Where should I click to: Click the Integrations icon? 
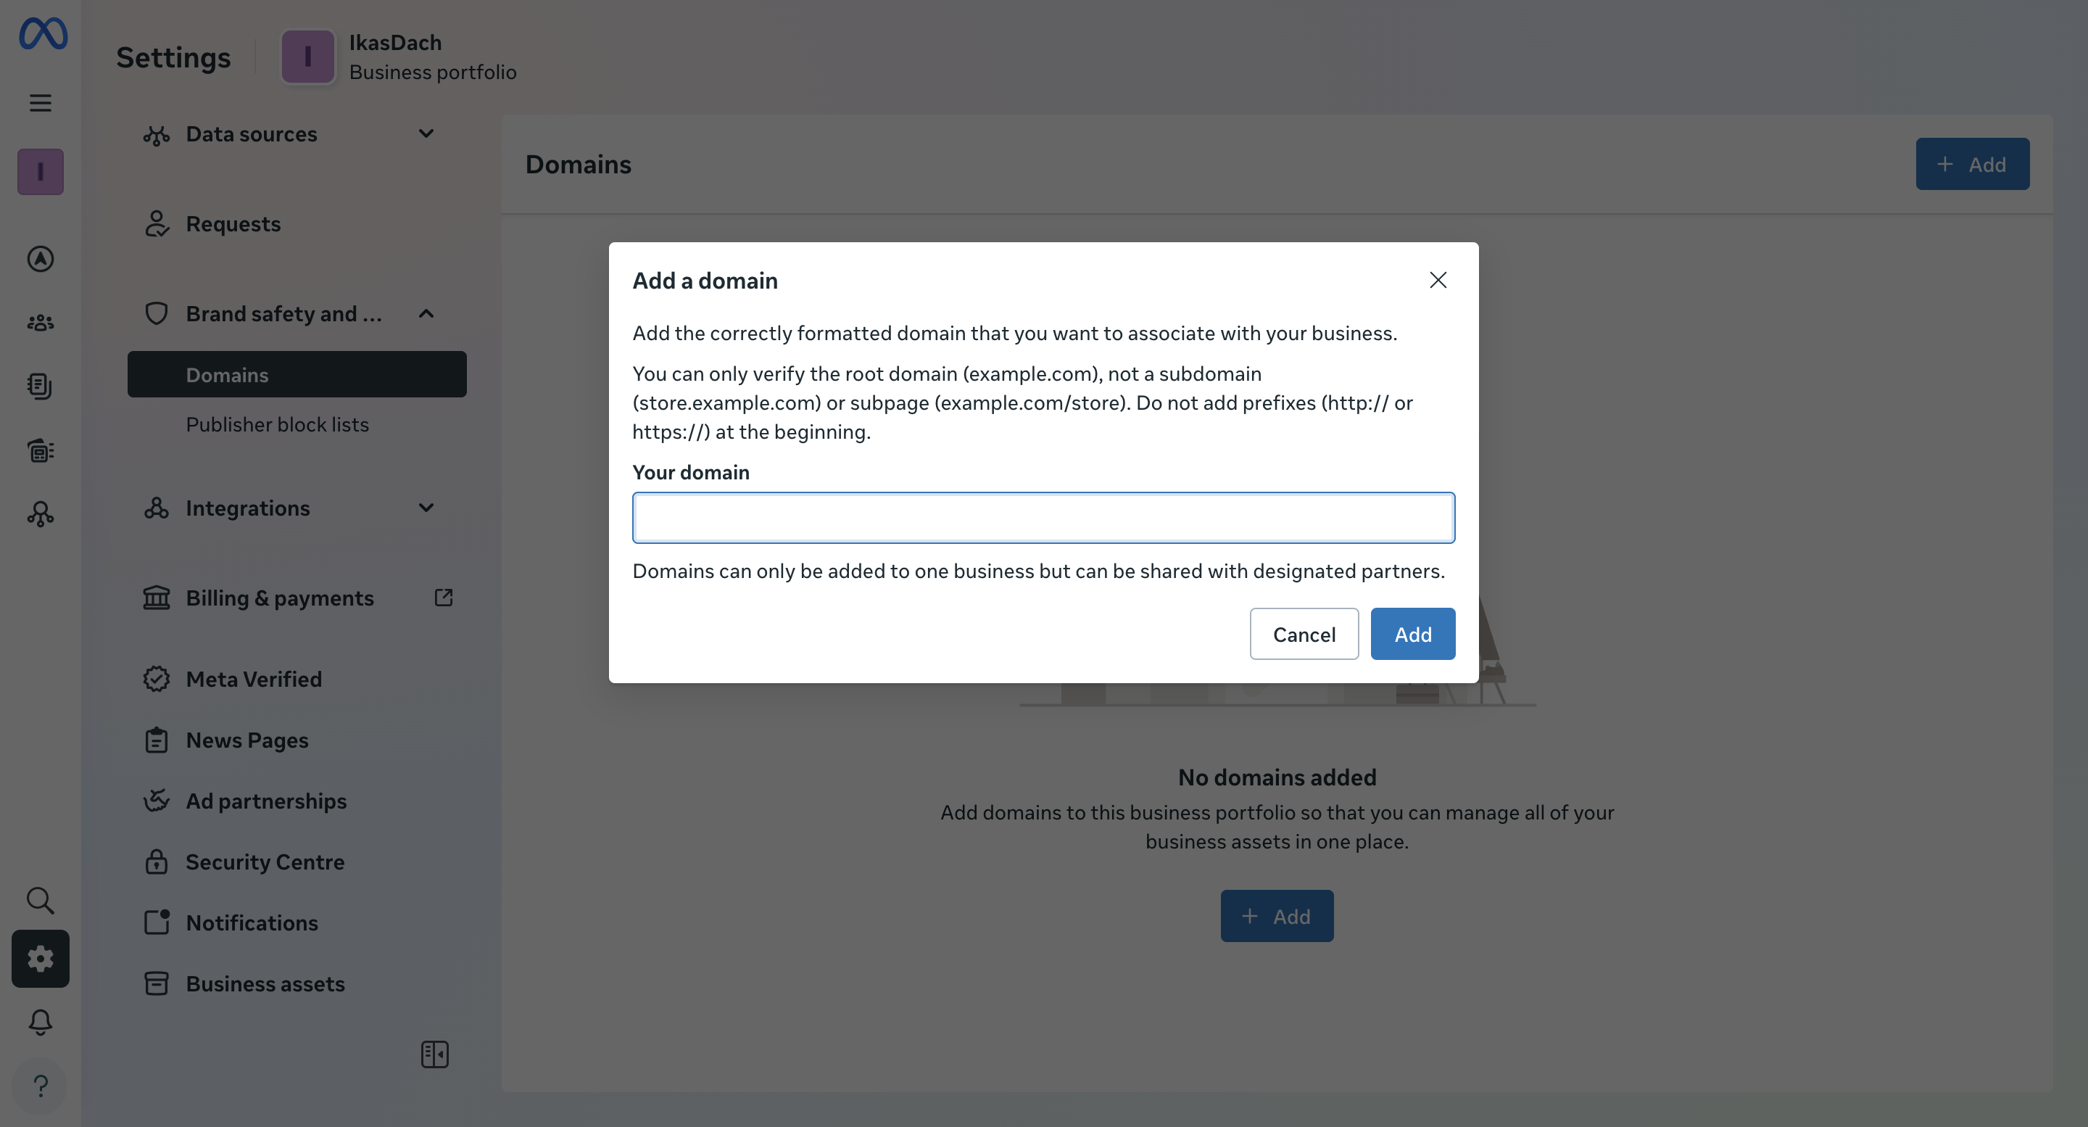click(157, 508)
